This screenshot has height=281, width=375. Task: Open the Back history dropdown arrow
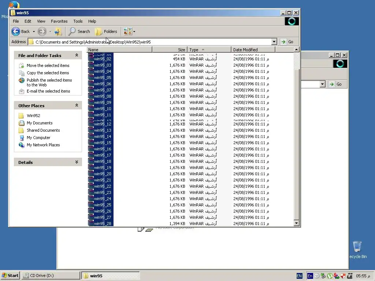tap(34, 31)
